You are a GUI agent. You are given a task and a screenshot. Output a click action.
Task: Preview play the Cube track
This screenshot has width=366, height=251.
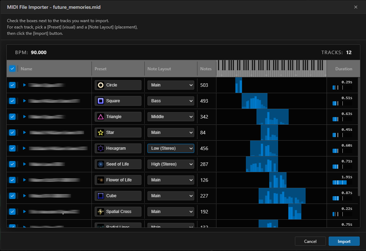pyautogui.click(x=24, y=196)
